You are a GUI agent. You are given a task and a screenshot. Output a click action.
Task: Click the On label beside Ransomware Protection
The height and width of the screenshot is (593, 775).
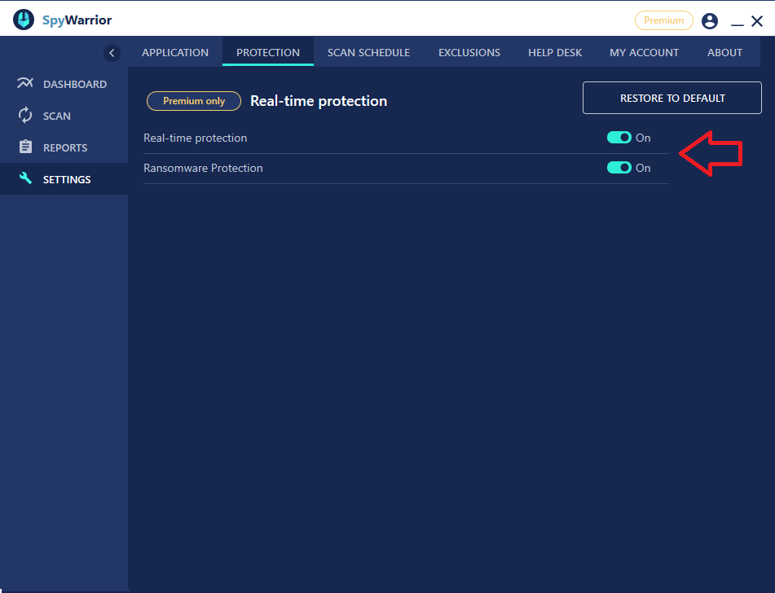643,168
